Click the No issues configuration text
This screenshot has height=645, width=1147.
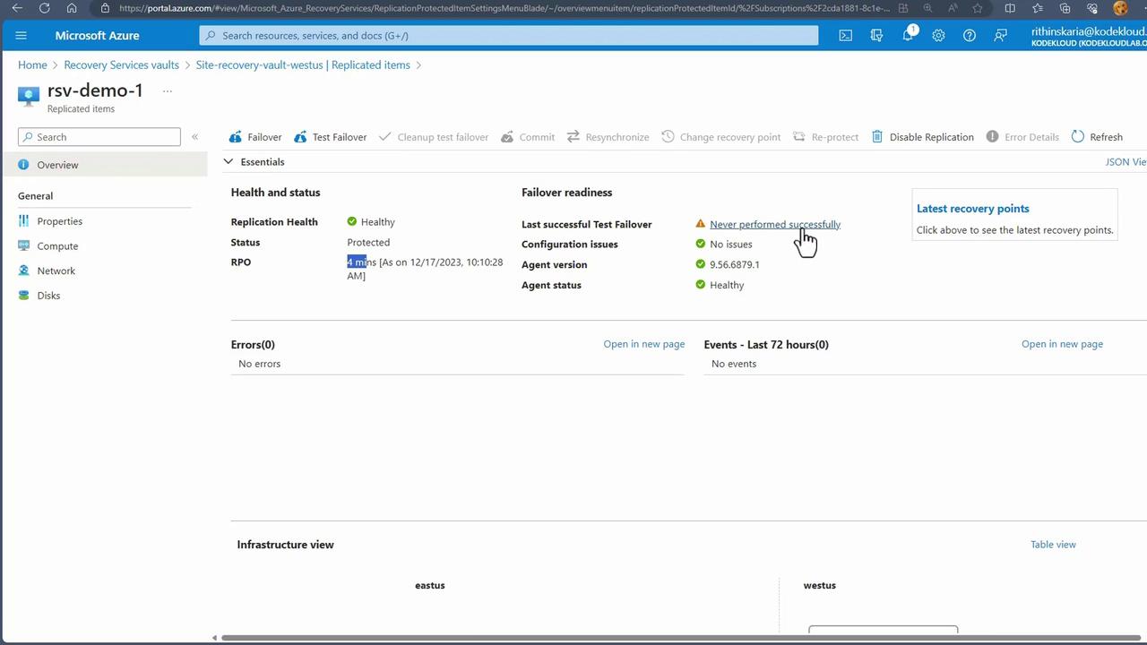[731, 245]
